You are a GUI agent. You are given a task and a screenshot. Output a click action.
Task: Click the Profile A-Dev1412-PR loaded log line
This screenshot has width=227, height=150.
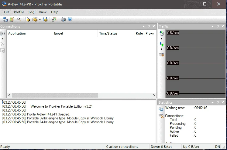point(36,114)
